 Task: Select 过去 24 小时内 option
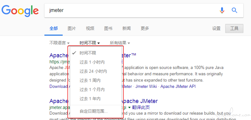pyautogui.click(x=96, y=71)
